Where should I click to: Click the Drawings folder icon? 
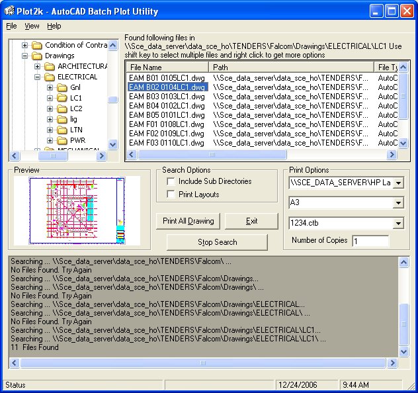37,56
